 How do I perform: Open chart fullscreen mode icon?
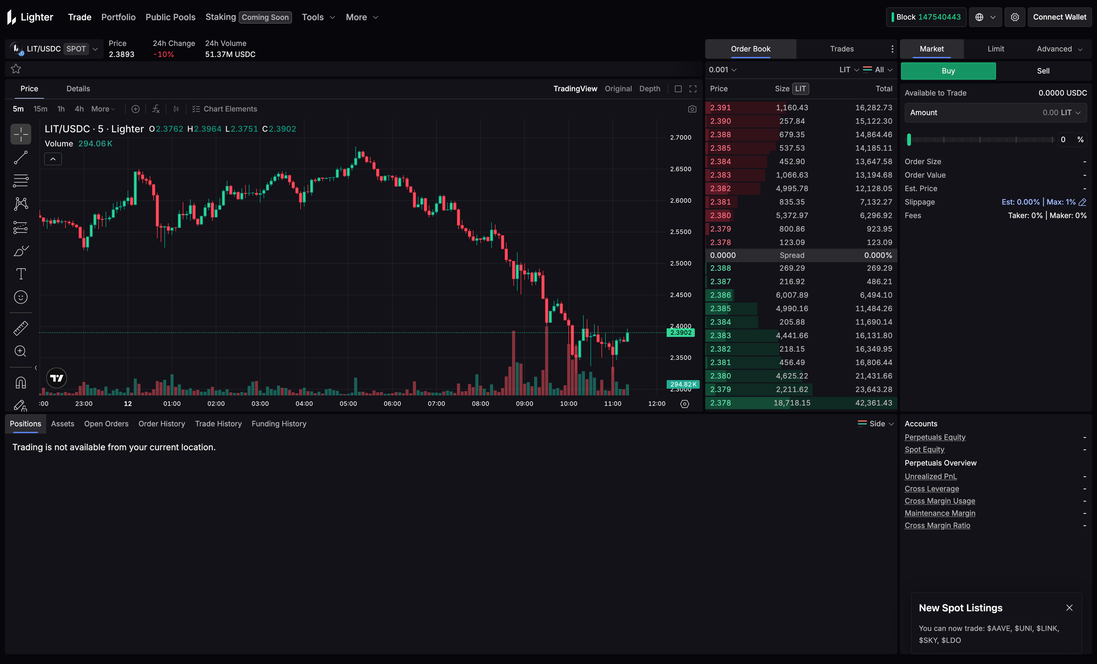pyautogui.click(x=693, y=89)
